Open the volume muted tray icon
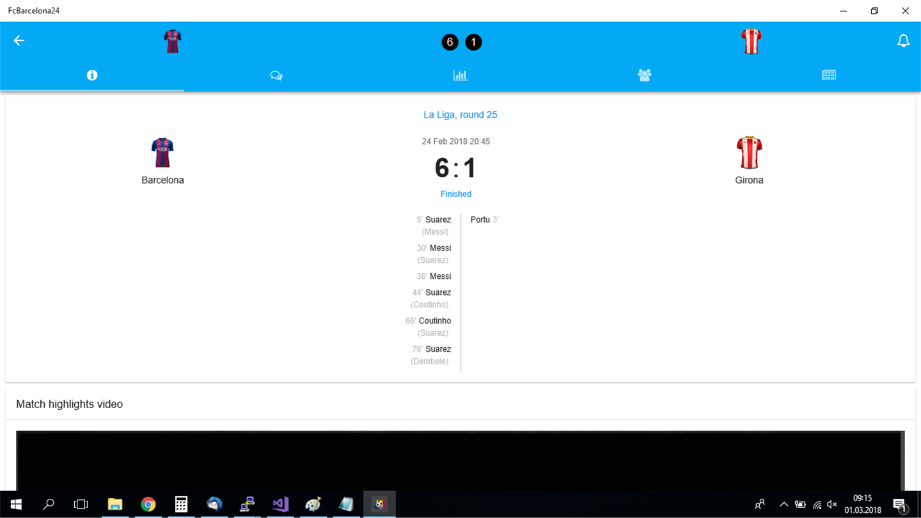The image size is (921, 518). [x=832, y=505]
